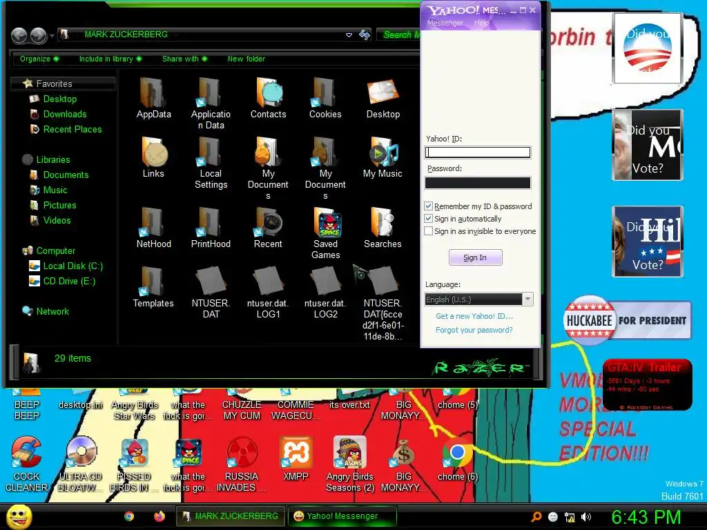Open the Cookies folder
This screenshot has height=530, width=707.
(325, 98)
